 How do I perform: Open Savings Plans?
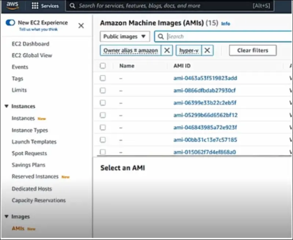28,165
